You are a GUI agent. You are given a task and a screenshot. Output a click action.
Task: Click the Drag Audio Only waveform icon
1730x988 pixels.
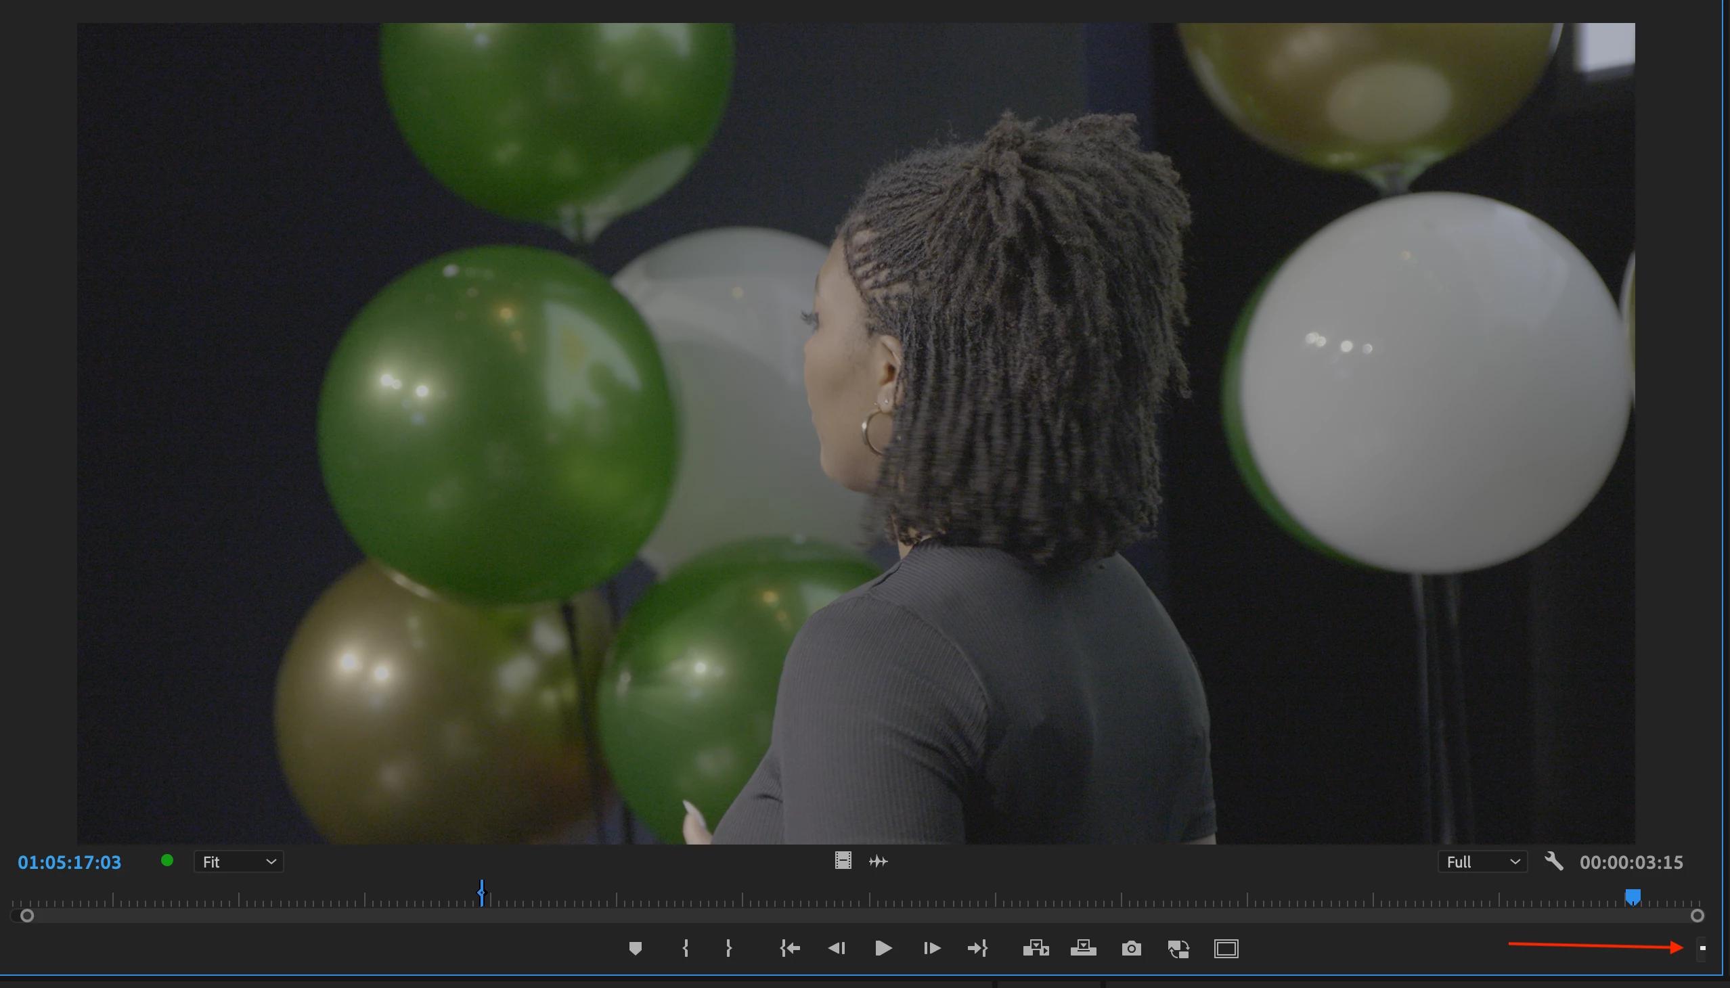[x=879, y=861]
